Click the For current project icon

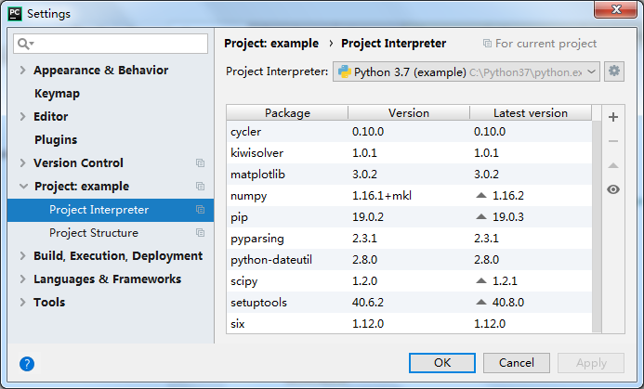click(487, 43)
